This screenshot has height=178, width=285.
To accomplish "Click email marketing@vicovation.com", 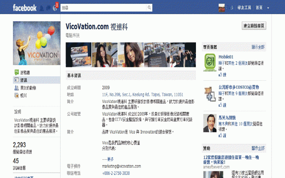I will coord(122,166).
